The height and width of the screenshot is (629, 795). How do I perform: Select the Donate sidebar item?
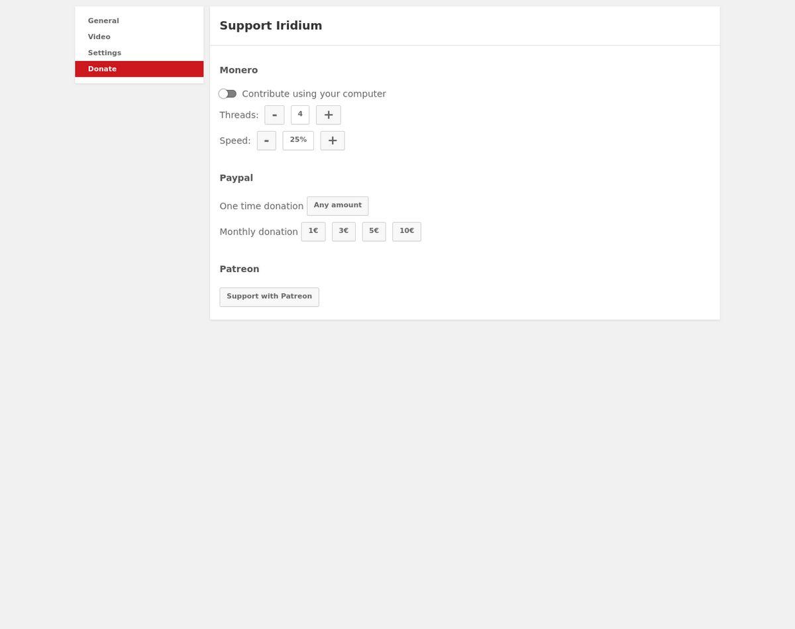pyautogui.click(x=139, y=69)
